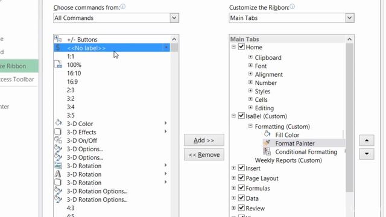Click the 3-D Effects icon

coord(58,131)
